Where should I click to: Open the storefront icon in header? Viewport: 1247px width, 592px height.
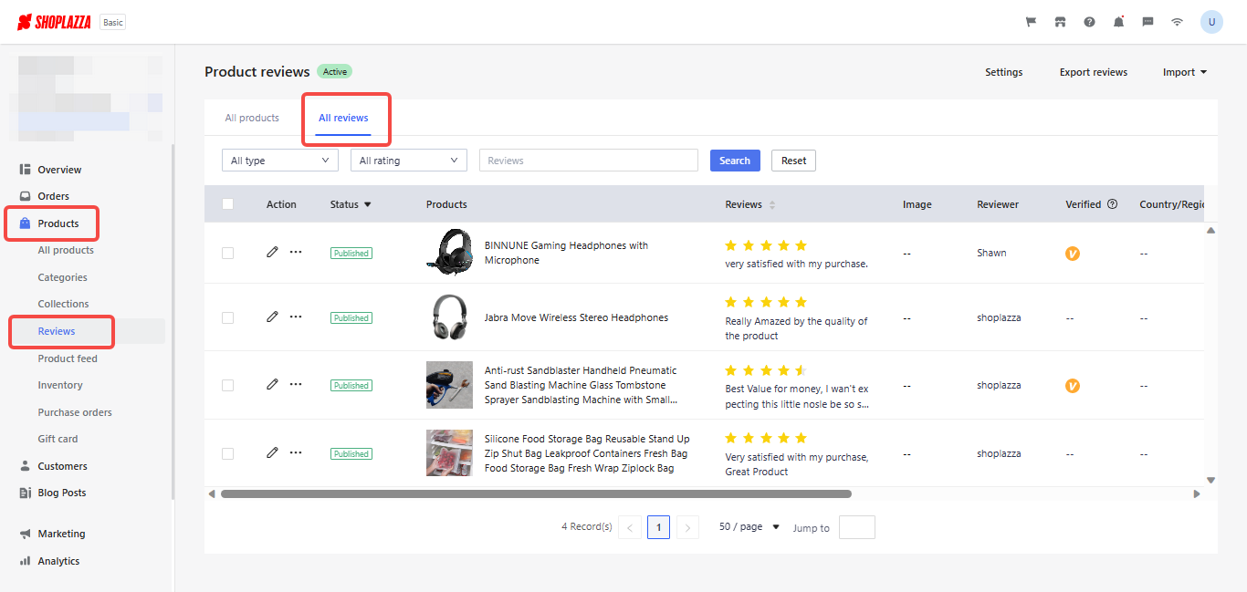[x=1060, y=22]
